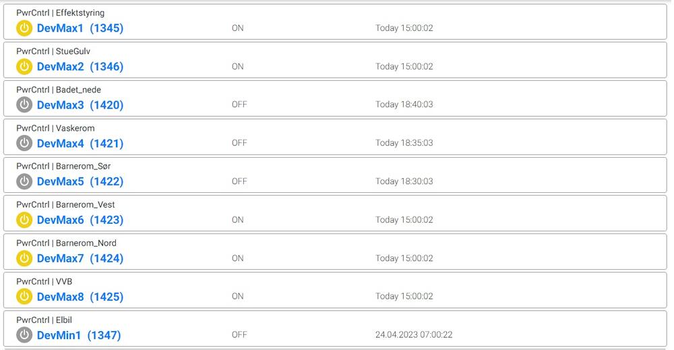Enable the DevMin1 Elbil power icon
674x350 pixels.
[24, 335]
